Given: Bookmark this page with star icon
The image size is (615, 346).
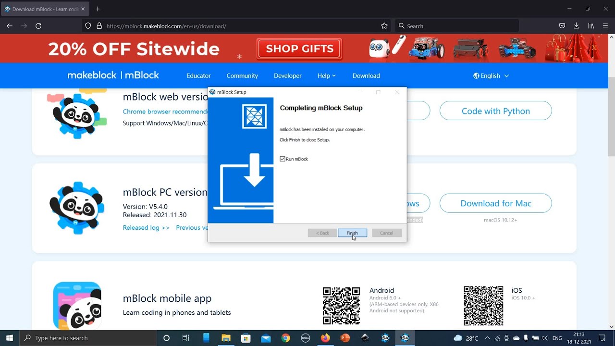Looking at the screenshot, I should [x=384, y=26].
